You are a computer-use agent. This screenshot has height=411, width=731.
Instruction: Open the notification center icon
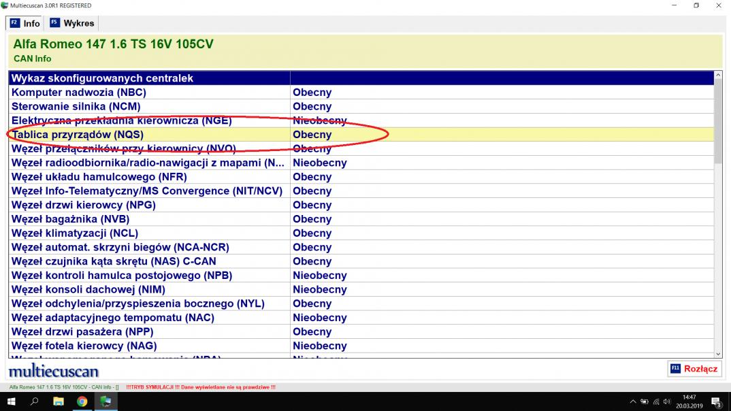[x=717, y=401]
